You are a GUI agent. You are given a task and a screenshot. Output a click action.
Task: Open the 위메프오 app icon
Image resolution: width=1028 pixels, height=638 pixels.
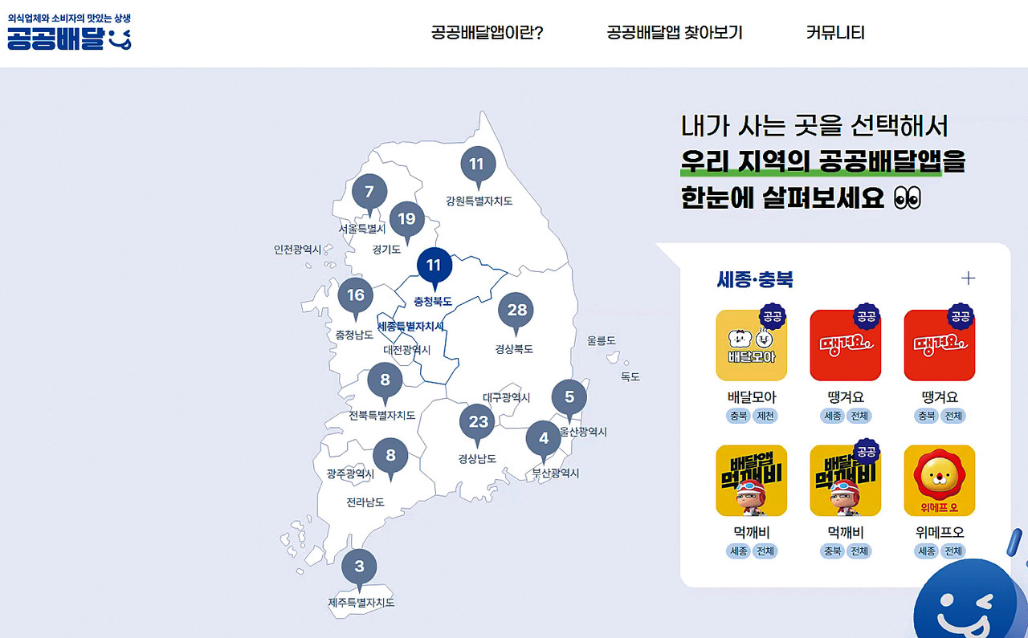point(939,481)
